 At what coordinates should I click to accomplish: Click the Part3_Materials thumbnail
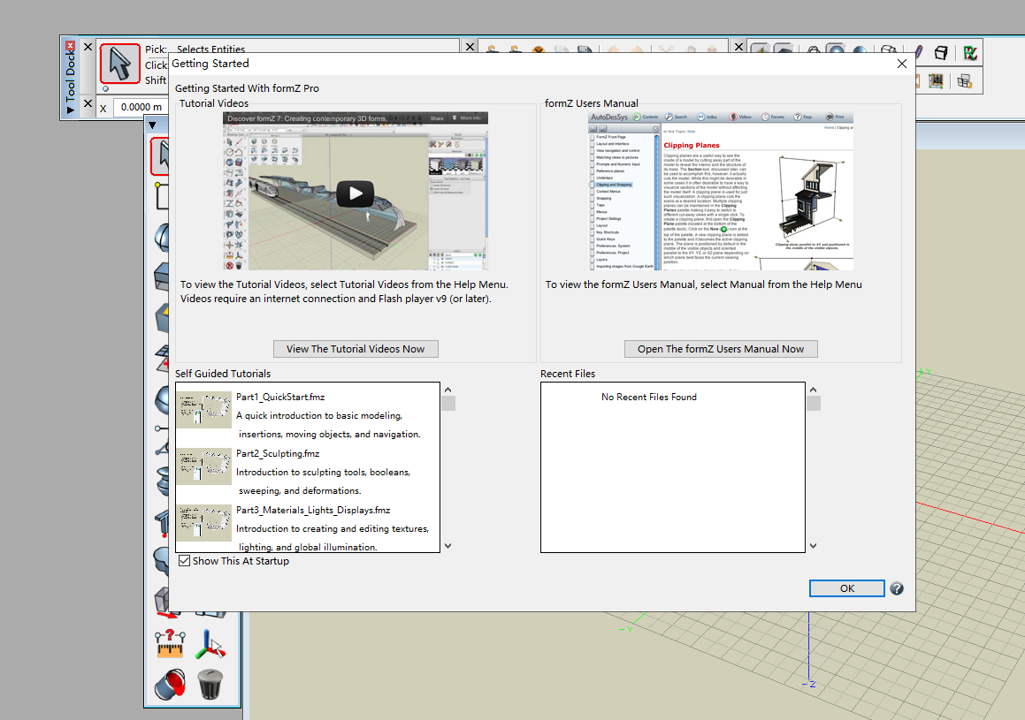click(204, 523)
